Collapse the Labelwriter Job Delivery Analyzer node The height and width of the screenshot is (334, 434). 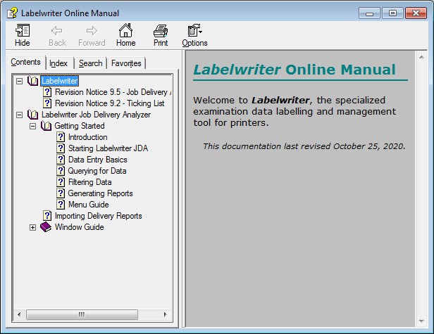coord(20,115)
